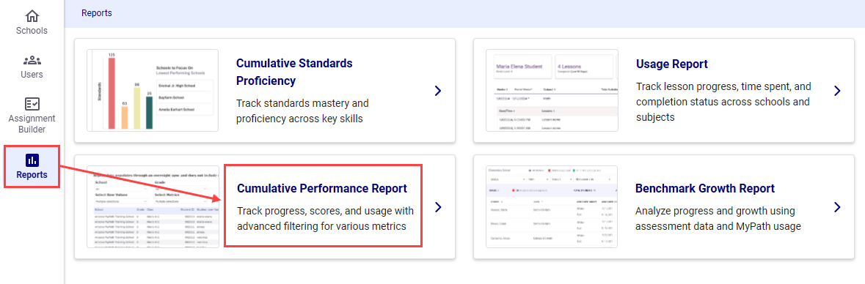
Task: Open the Assignment Builder checklist icon
Action: [x=32, y=104]
